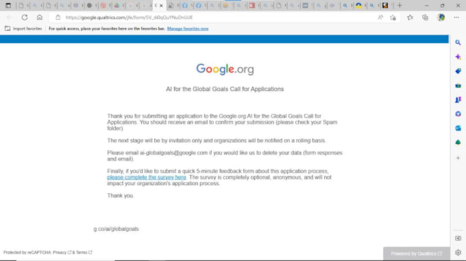The height and width of the screenshot is (261, 466).
Task: Open the Favorites list icon
Action: pyautogui.click(x=410, y=18)
